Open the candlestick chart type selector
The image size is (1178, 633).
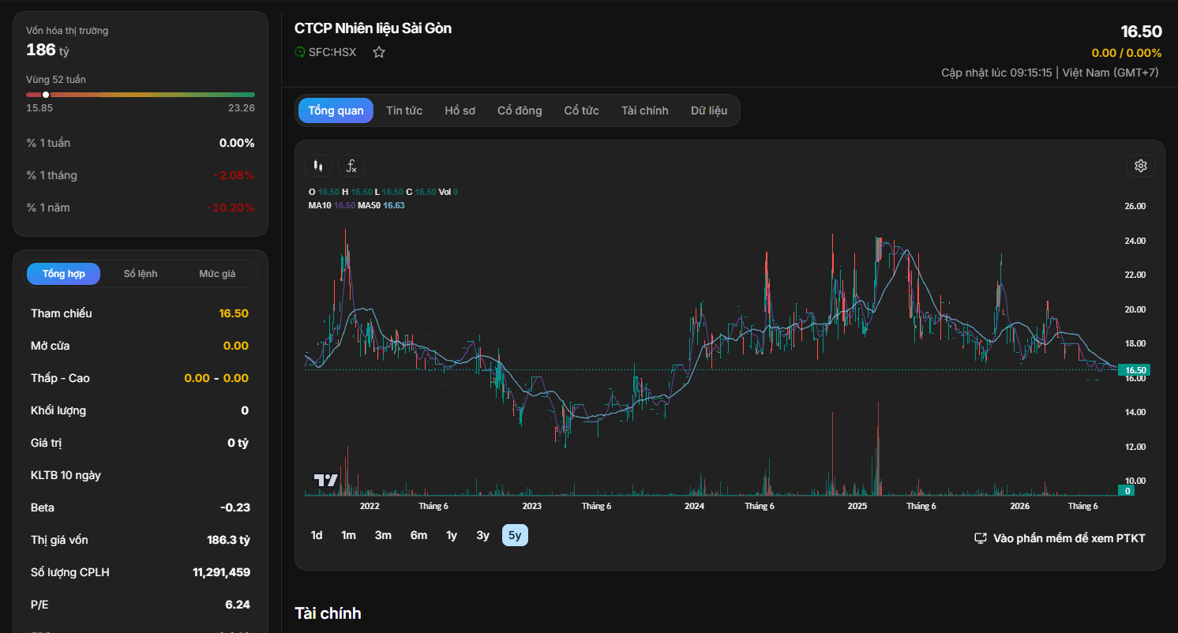[x=318, y=166]
